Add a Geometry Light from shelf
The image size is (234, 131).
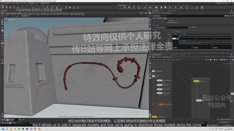pyautogui.click(x=139, y=8)
